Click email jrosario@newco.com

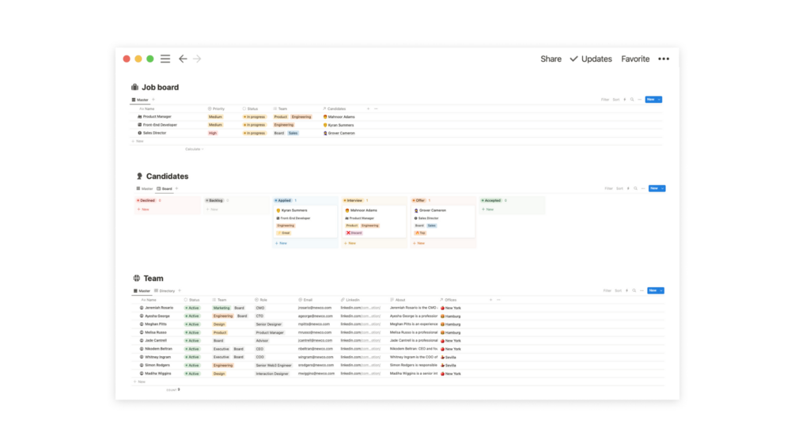[314, 308]
